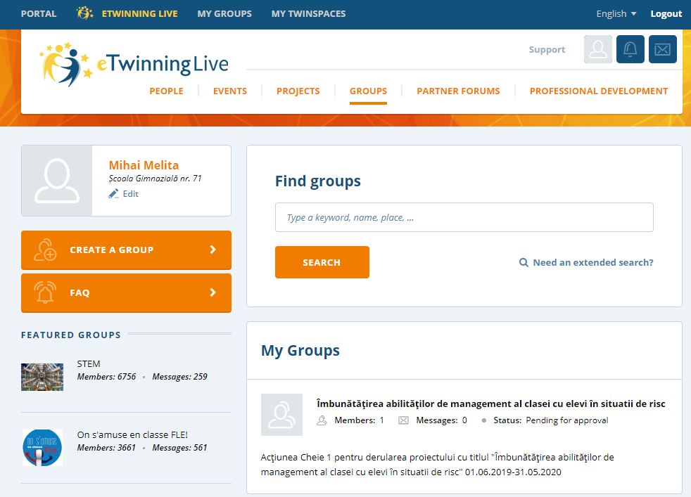Open eTwinning Live in top navigation

pos(140,13)
